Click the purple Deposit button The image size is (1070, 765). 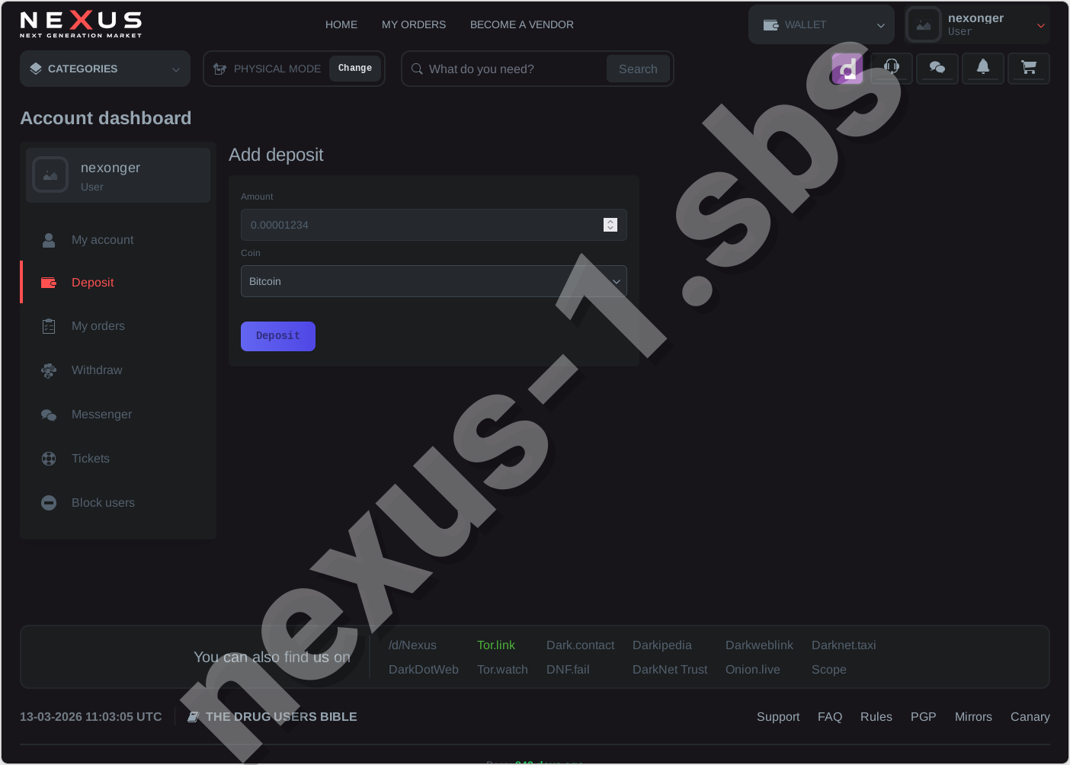click(278, 336)
